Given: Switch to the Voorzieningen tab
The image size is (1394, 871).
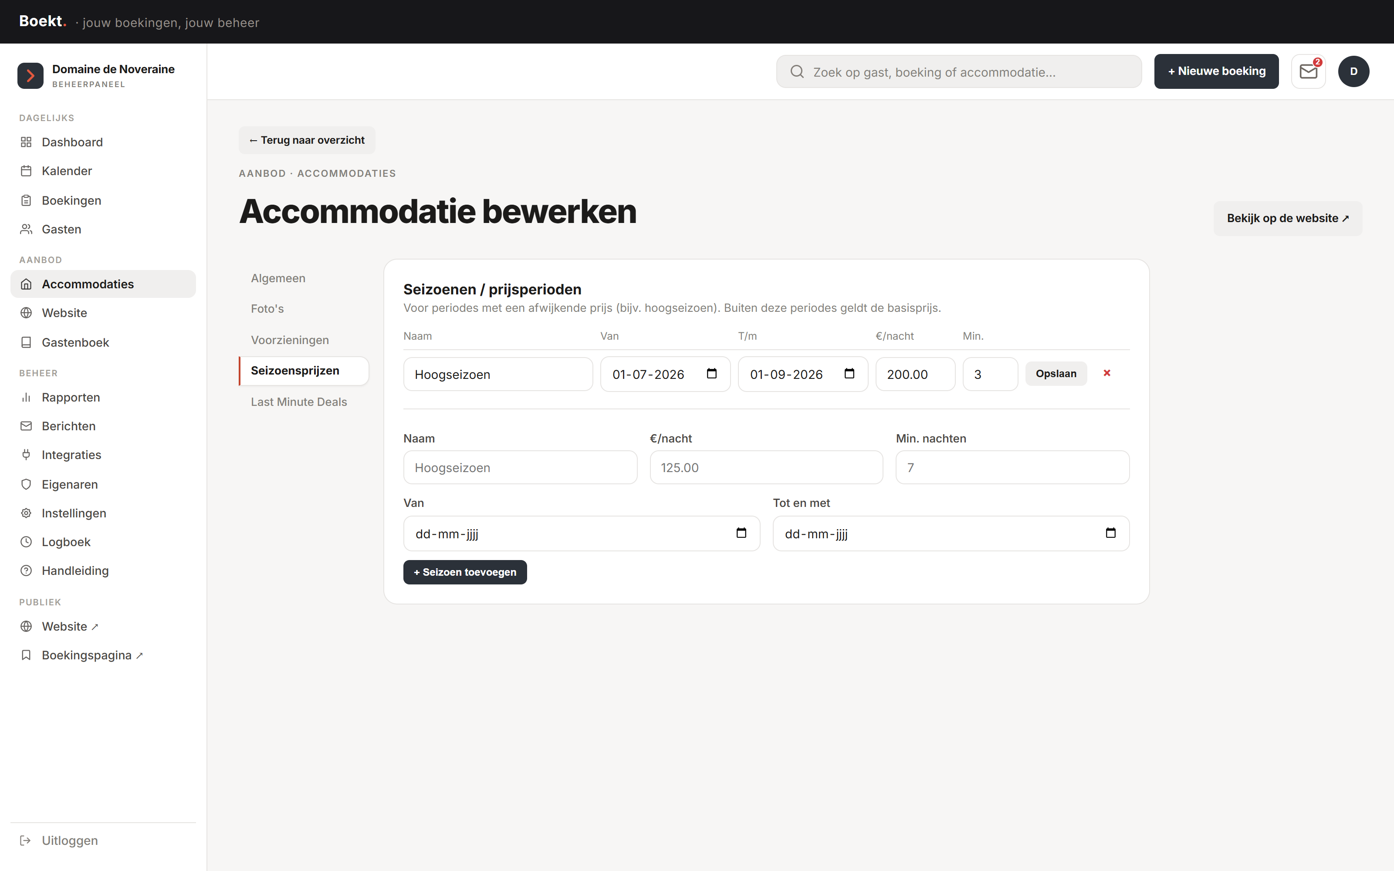Looking at the screenshot, I should (x=304, y=340).
